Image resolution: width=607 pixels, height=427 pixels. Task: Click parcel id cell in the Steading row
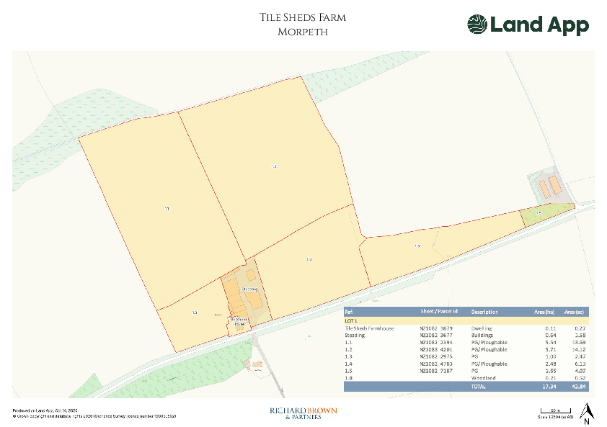point(436,336)
